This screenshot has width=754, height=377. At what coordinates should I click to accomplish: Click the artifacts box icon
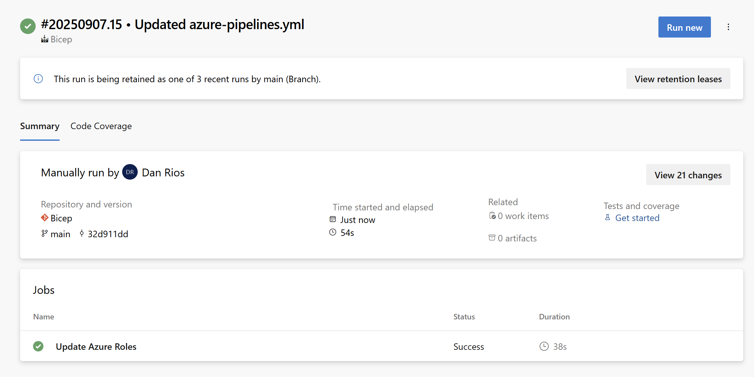pyautogui.click(x=492, y=238)
